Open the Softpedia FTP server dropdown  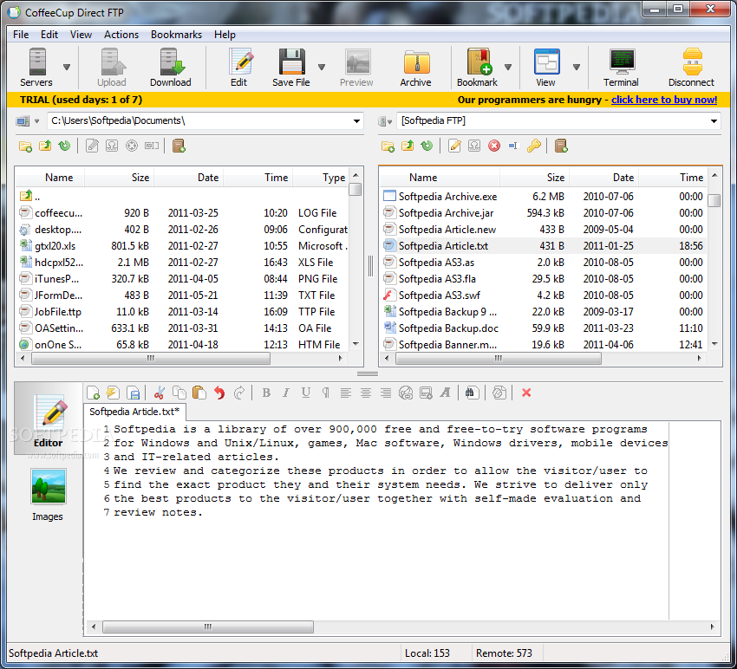point(714,121)
